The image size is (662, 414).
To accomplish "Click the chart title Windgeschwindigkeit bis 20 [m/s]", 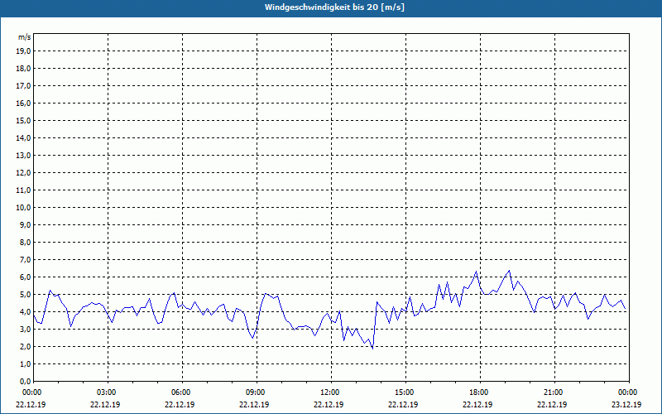I will tap(334, 7).
